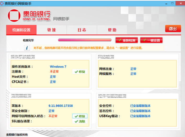
Task: Click the orange environment warning message
Action: point(88,48)
